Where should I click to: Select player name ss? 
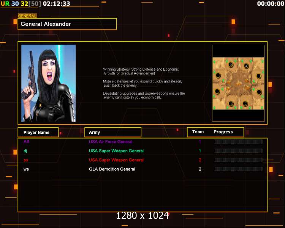point(26,160)
